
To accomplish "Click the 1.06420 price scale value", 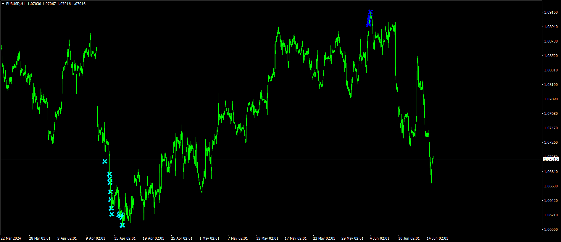I will pyautogui.click(x=551, y=201).
